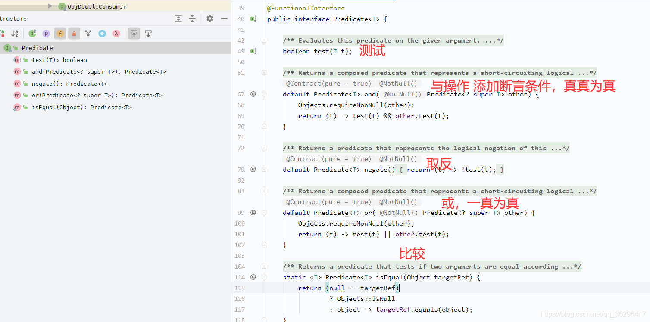
Task: Click 'negate()' method name on line 79
Action: click(379, 170)
